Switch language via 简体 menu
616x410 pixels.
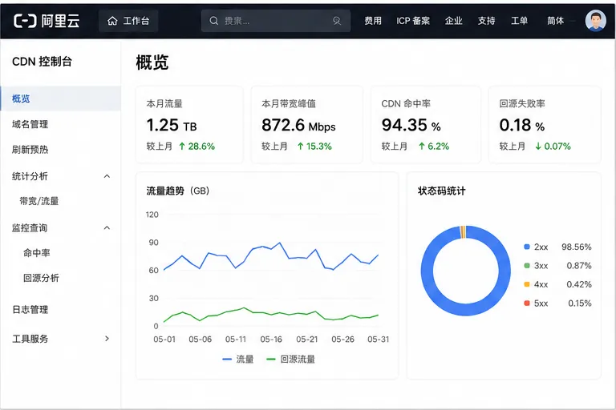point(556,21)
